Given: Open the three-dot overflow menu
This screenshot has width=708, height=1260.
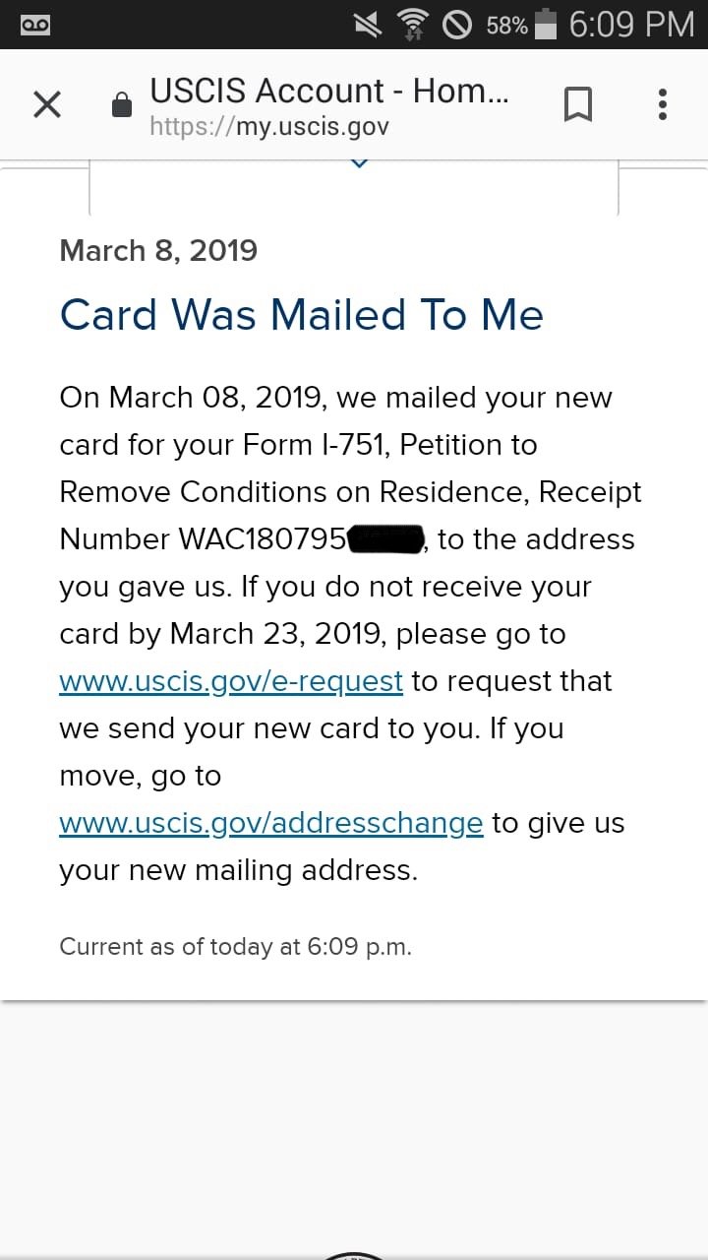Looking at the screenshot, I should coord(663,104).
